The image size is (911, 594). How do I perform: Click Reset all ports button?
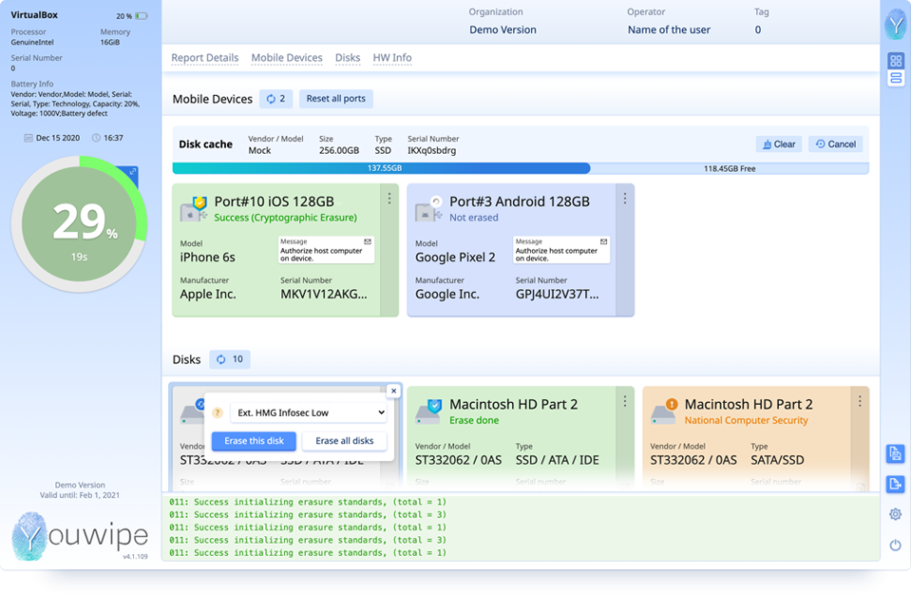[336, 99]
